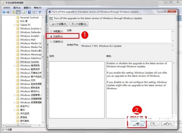Click the 下一个设置(N) button

[79, 24]
